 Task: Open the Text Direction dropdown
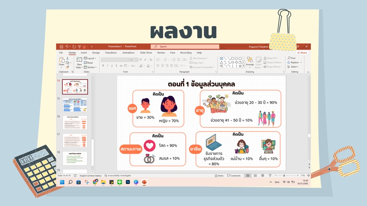(x=199, y=58)
